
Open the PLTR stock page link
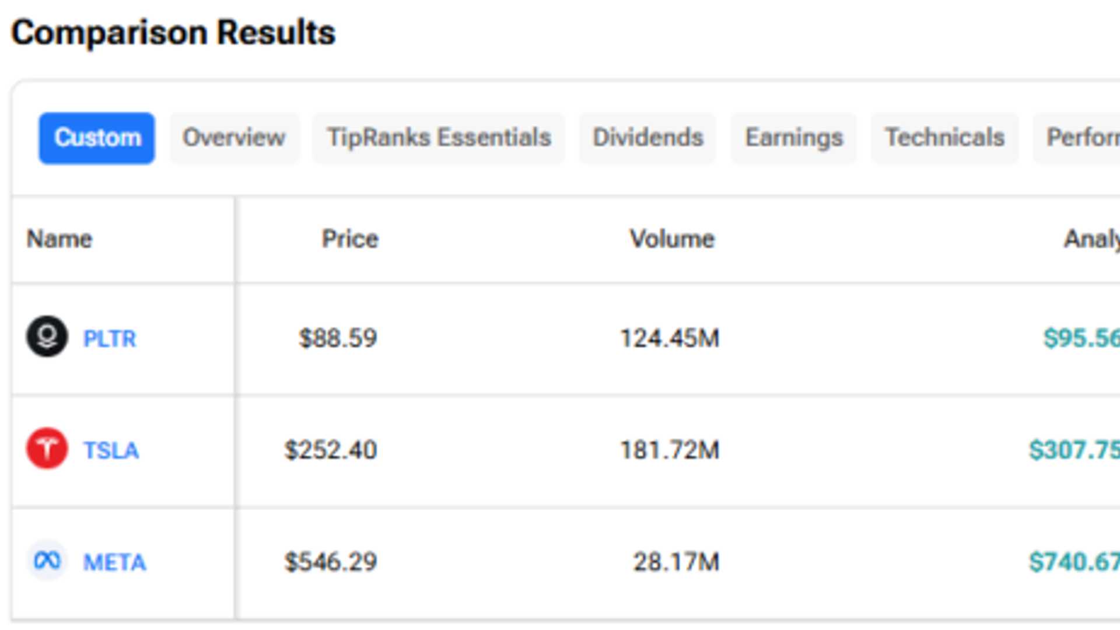point(110,338)
